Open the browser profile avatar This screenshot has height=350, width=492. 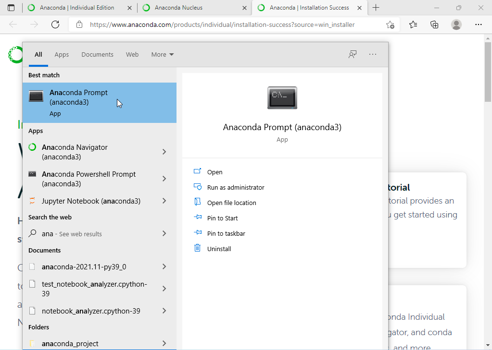tap(456, 24)
